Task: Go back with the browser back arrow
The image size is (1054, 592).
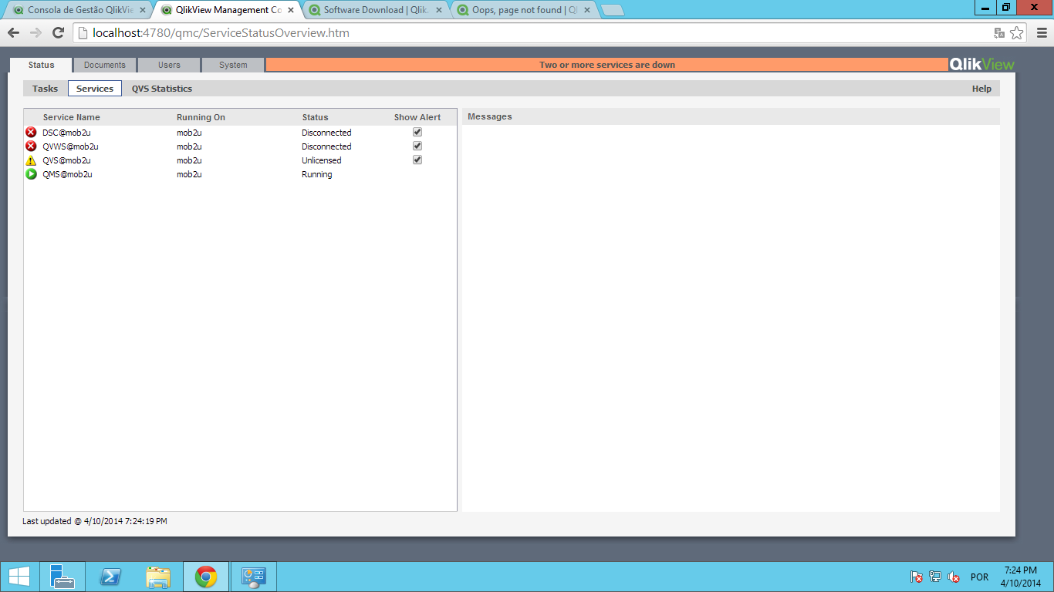Action: point(13,33)
